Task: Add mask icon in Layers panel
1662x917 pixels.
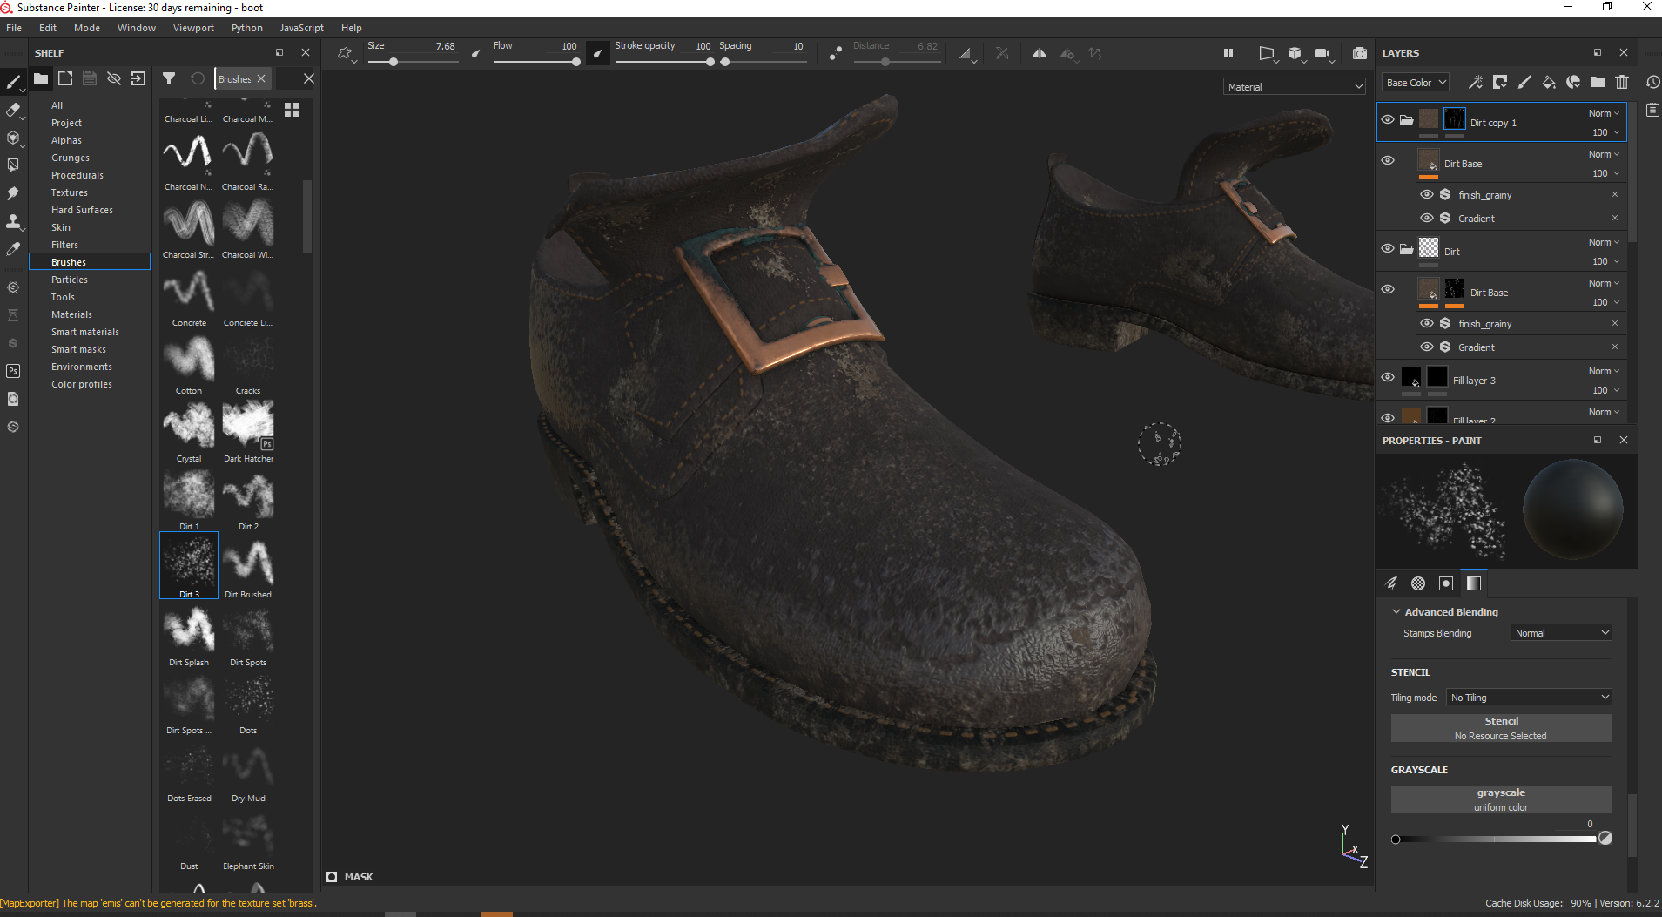Action: 1499,83
